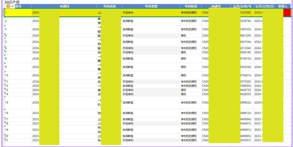Click sequence number cell 10
Screen dimensions: 293x147
coord(18,75)
